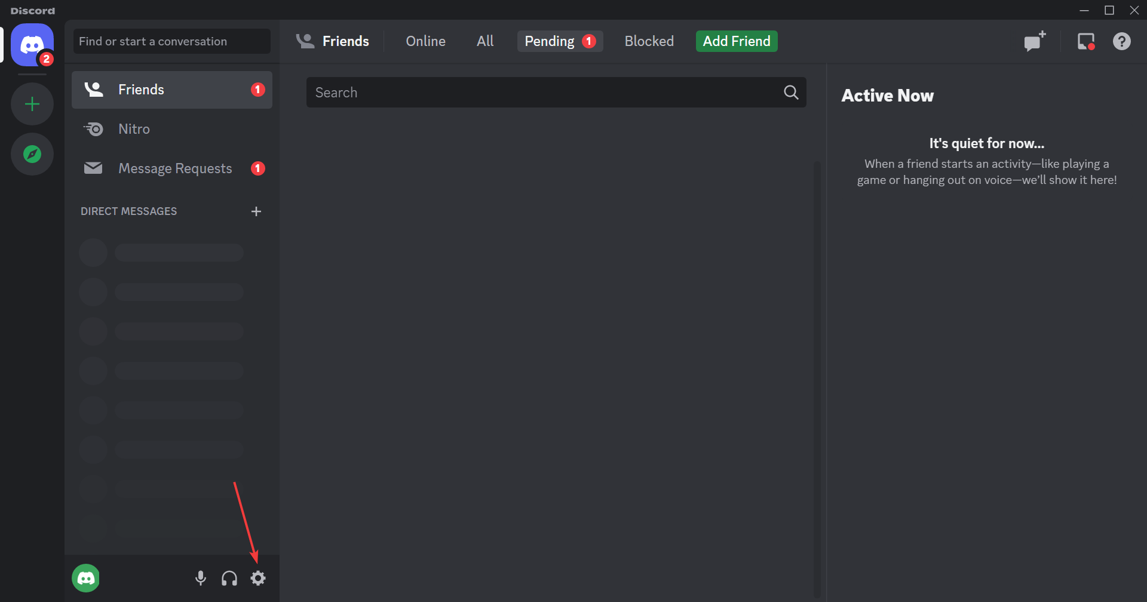Screen dimensions: 1147x602
Task: Click the user avatar at bottom left
Action: click(x=86, y=578)
